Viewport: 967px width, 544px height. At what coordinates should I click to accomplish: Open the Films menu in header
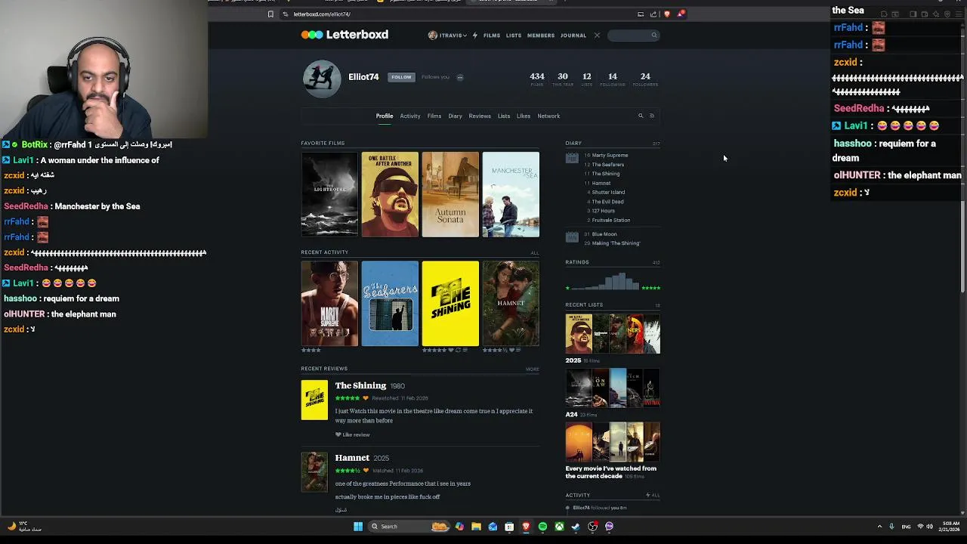tap(492, 36)
